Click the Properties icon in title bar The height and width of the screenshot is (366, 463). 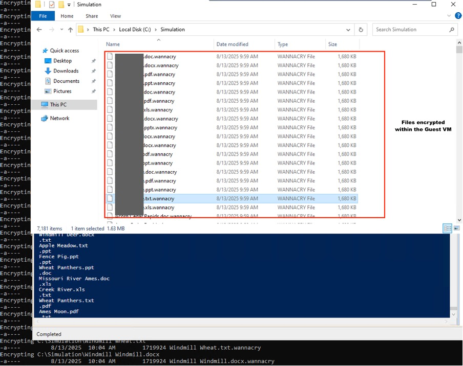pos(52,5)
